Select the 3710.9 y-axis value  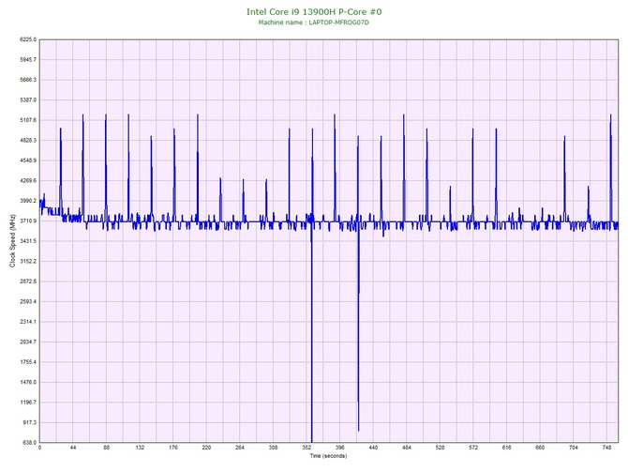(x=28, y=221)
